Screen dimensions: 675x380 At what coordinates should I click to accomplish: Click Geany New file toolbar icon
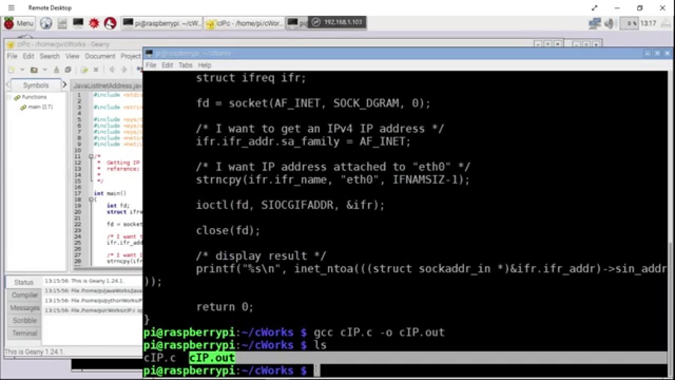click(12, 70)
